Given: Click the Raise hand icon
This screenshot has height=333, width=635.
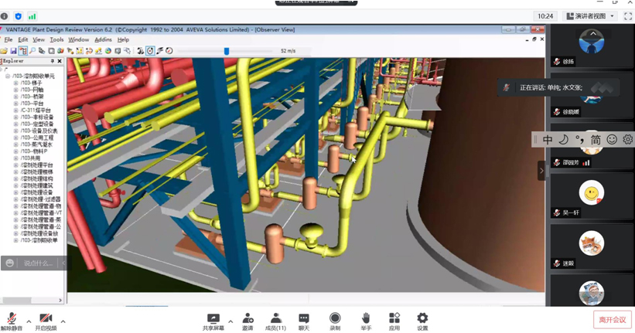Looking at the screenshot, I should [x=366, y=321].
